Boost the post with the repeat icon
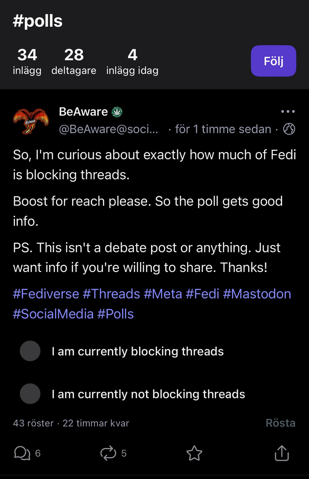Viewport: 309px width, 479px height. coord(108,453)
